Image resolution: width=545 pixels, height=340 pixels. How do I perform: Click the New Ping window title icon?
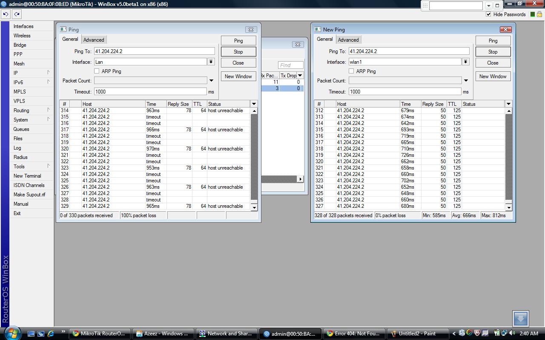pyautogui.click(x=318, y=29)
